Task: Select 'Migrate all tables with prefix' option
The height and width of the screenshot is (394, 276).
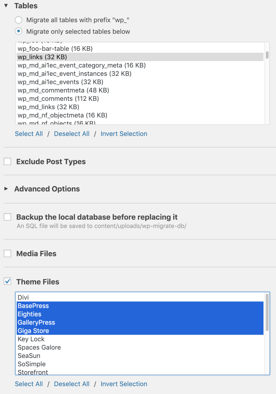Action: click(x=18, y=20)
